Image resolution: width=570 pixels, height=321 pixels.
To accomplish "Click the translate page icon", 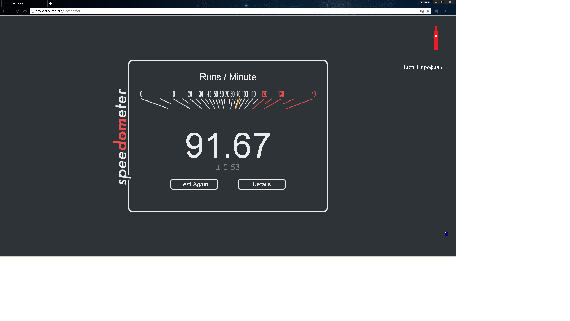I will tap(422, 11).
